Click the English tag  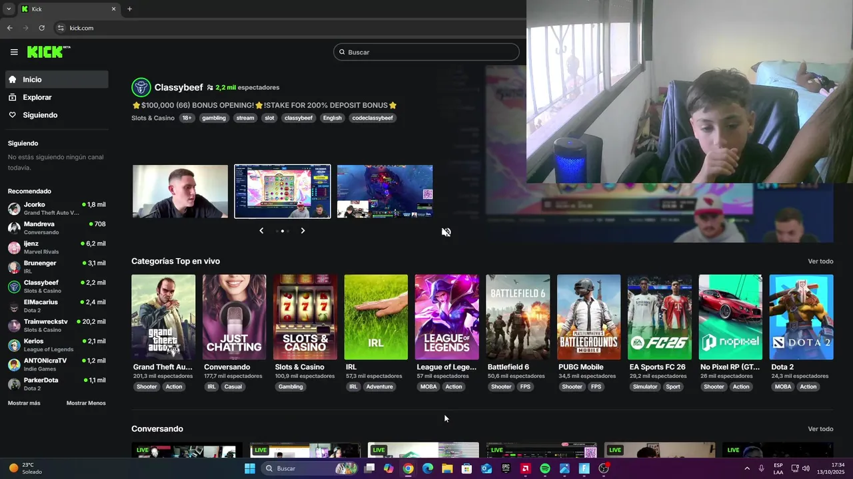point(332,118)
